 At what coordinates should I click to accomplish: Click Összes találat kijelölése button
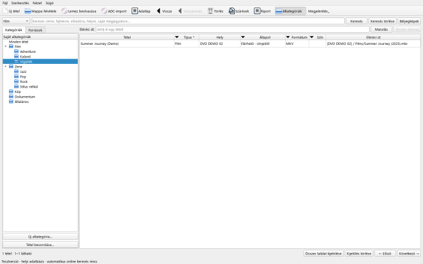pyautogui.click(x=324, y=253)
